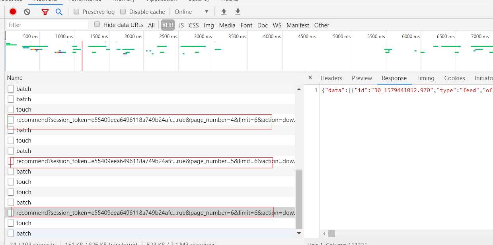The height and width of the screenshot is (245, 493).
Task: Click the 5000 ms timeline label
Action: (342, 36)
